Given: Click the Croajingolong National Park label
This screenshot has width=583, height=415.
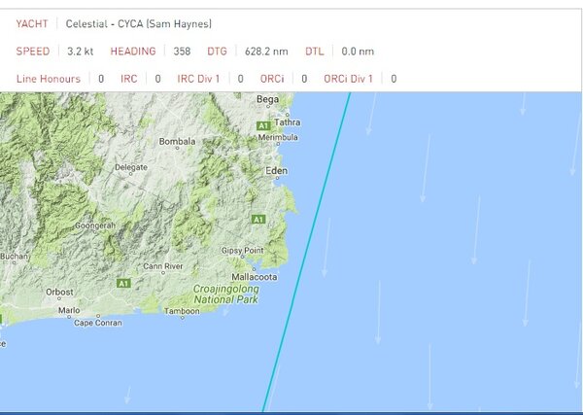Looking at the screenshot, I should pos(225,295).
